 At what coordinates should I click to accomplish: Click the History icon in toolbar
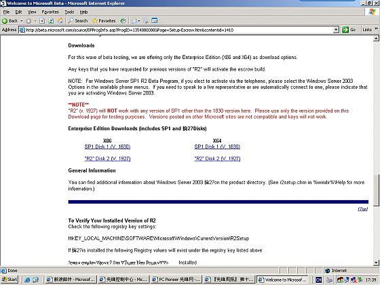[123, 21]
